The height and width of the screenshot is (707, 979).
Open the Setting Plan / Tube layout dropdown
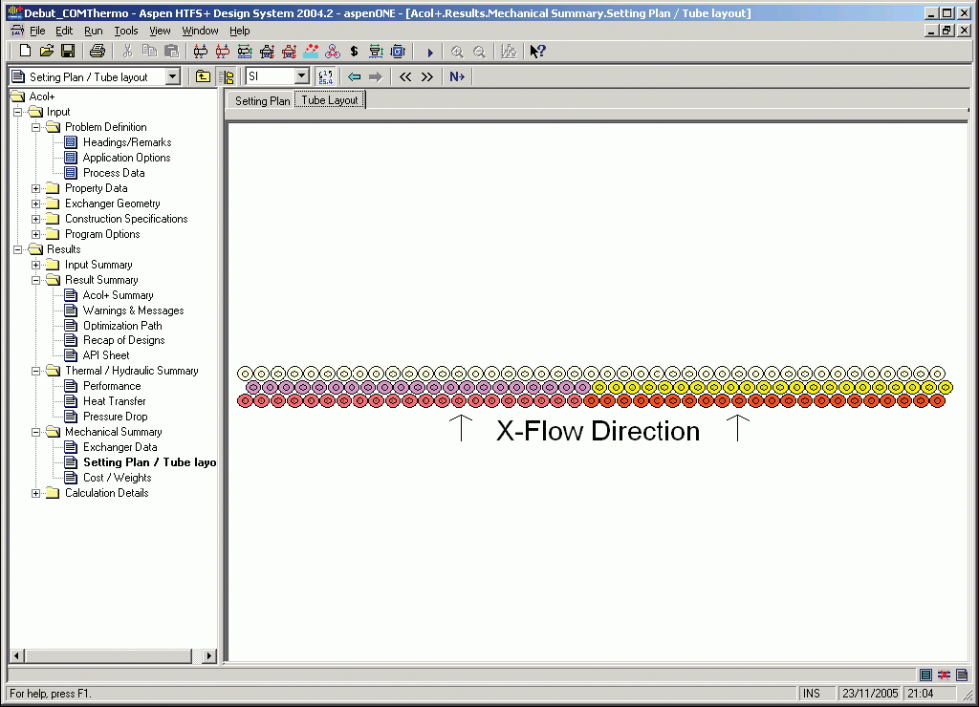pos(173,76)
